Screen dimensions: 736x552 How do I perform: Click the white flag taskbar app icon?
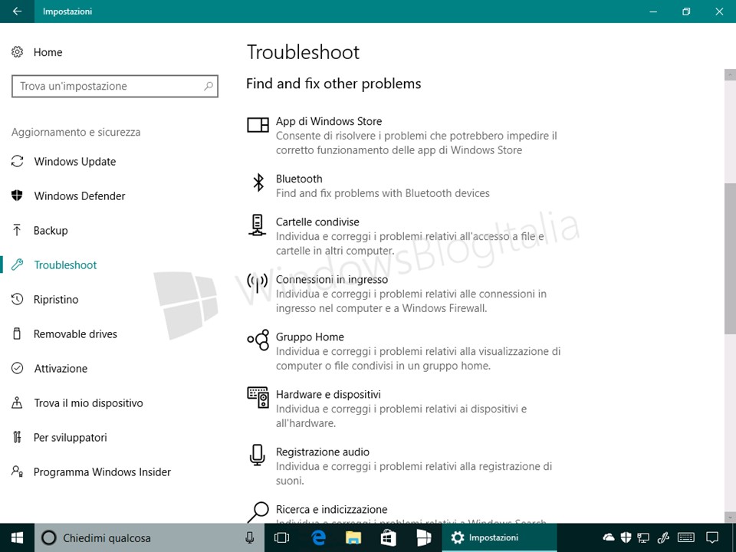[424, 537]
